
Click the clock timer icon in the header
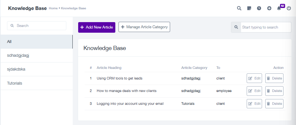259,8
